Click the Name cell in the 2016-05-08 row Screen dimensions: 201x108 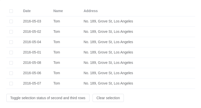pyautogui.click(x=57, y=63)
